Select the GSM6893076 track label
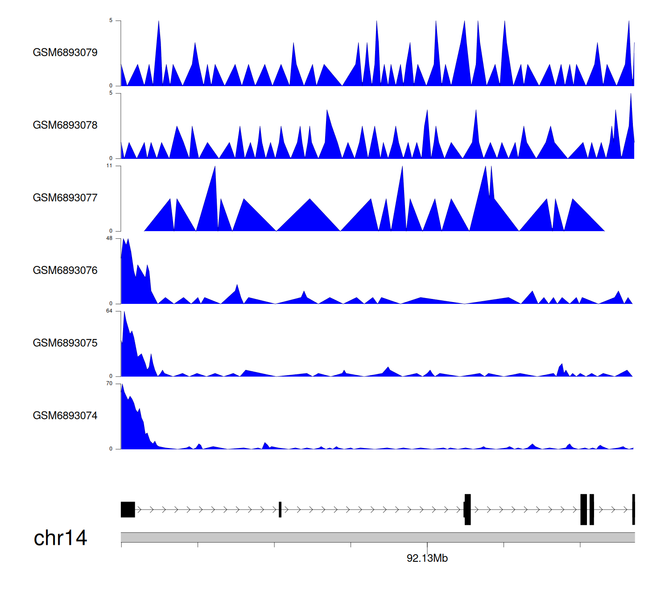 pos(65,271)
